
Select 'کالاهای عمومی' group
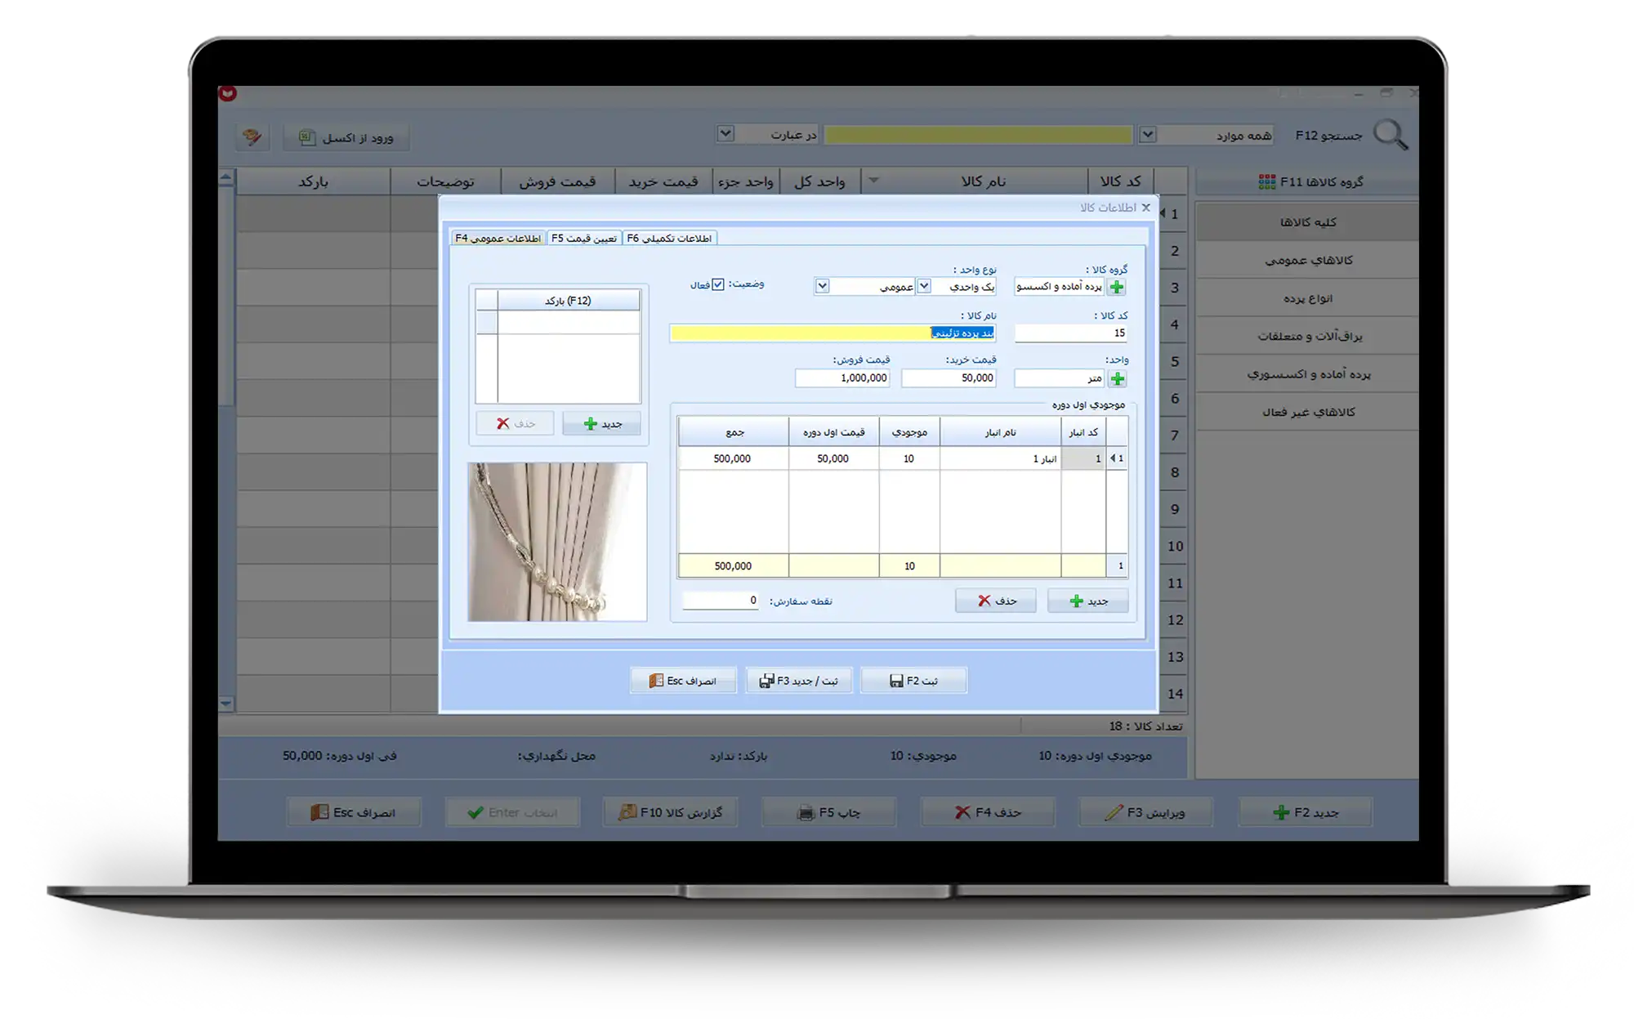1307,260
